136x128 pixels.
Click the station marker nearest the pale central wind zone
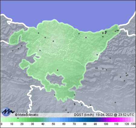coord(53,41)
